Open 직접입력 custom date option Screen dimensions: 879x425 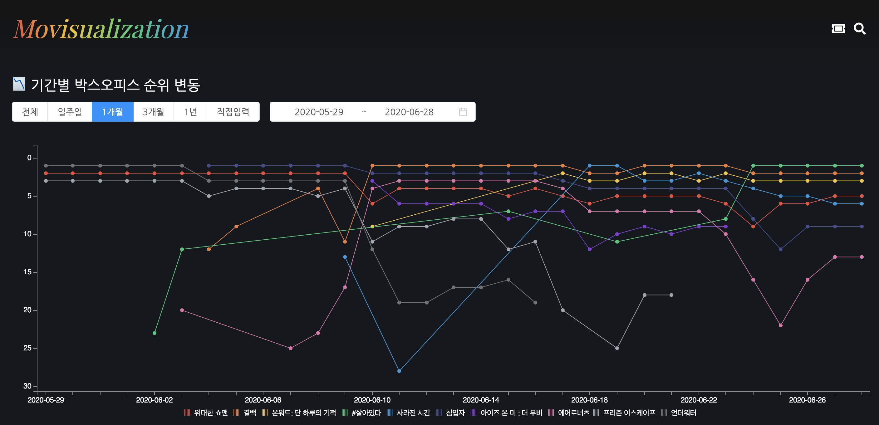click(x=233, y=112)
